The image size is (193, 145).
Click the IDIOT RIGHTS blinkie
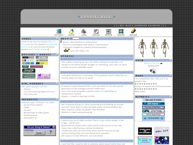coord(153,115)
